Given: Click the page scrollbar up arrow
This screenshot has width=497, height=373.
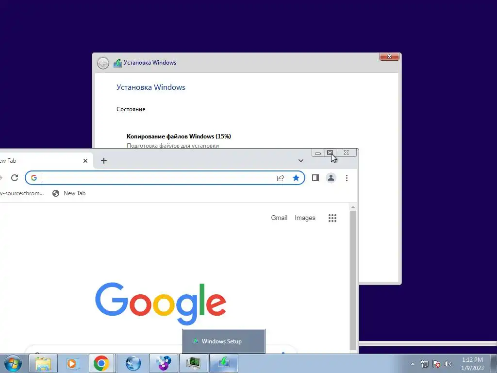Looking at the screenshot, I should coord(353,207).
